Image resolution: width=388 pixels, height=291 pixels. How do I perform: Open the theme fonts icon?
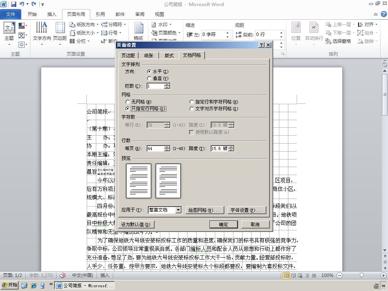22,35
